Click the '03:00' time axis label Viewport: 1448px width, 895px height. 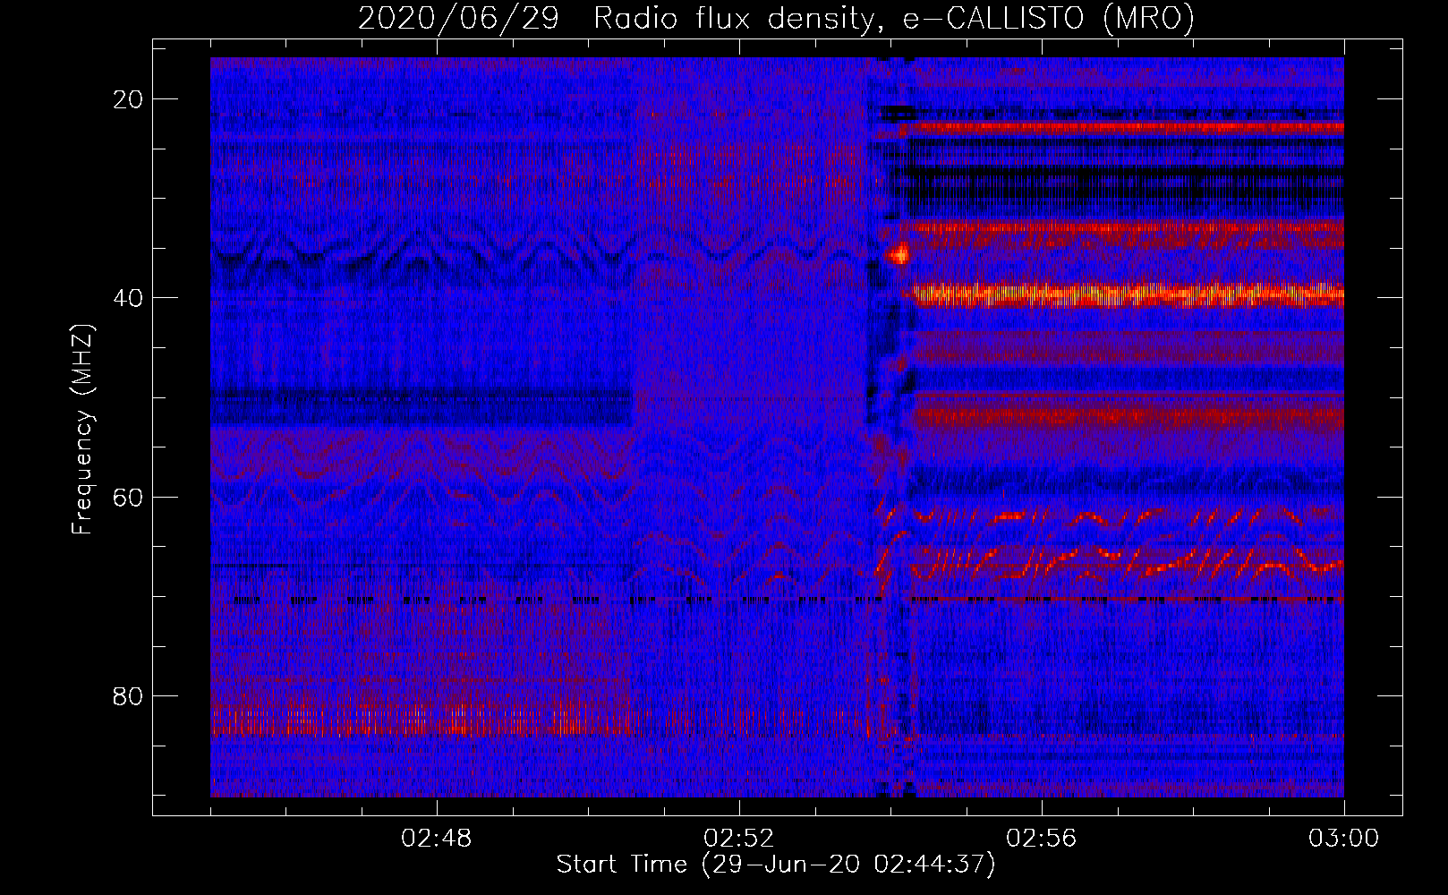pyautogui.click(x=1344, y=839)
